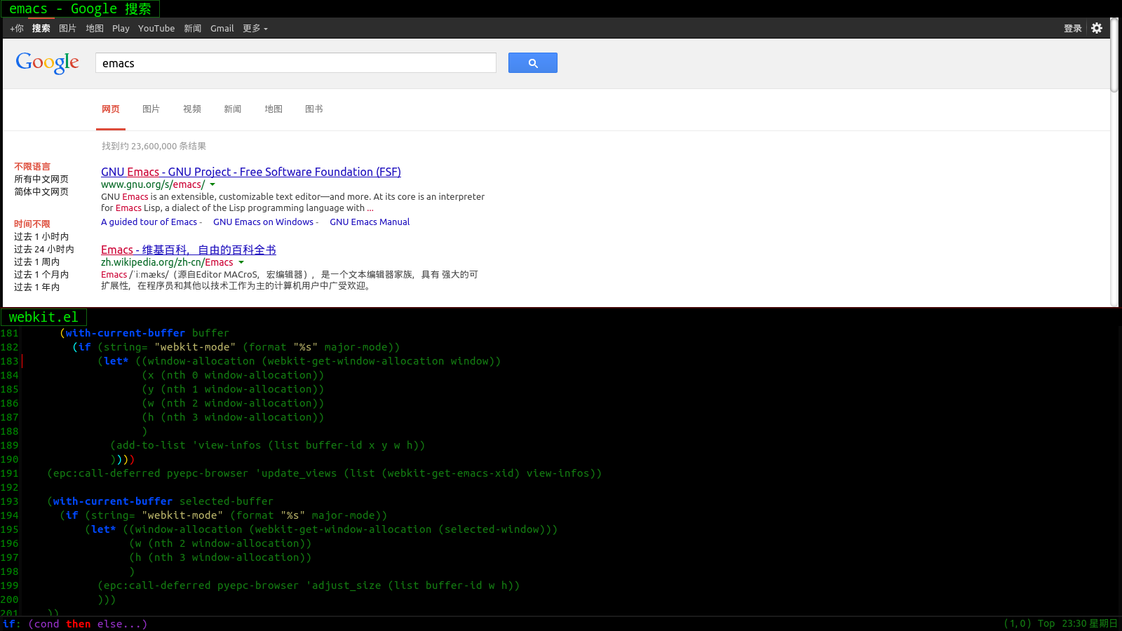Open the settings gear icon

1097,28
